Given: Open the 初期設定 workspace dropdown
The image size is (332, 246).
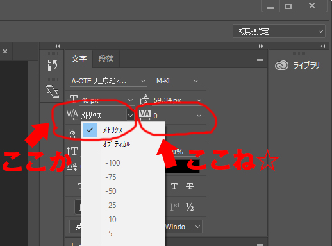Looking at the screenshot, I should tap(279, 31).
